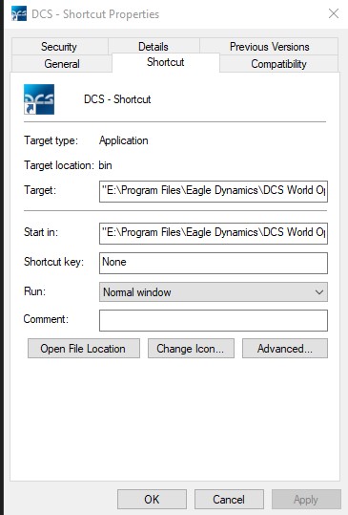Click into the Start in field

[214, 233]
